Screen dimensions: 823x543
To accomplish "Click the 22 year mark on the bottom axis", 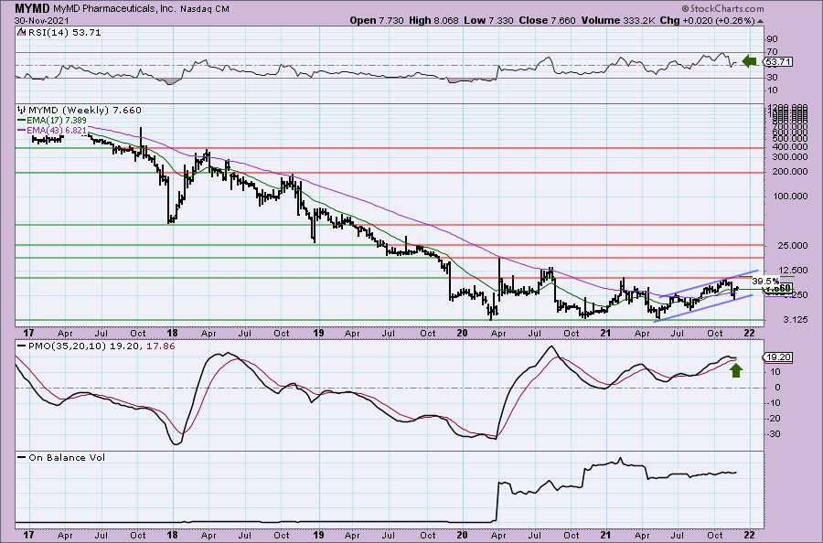I will tap(750, 535).
